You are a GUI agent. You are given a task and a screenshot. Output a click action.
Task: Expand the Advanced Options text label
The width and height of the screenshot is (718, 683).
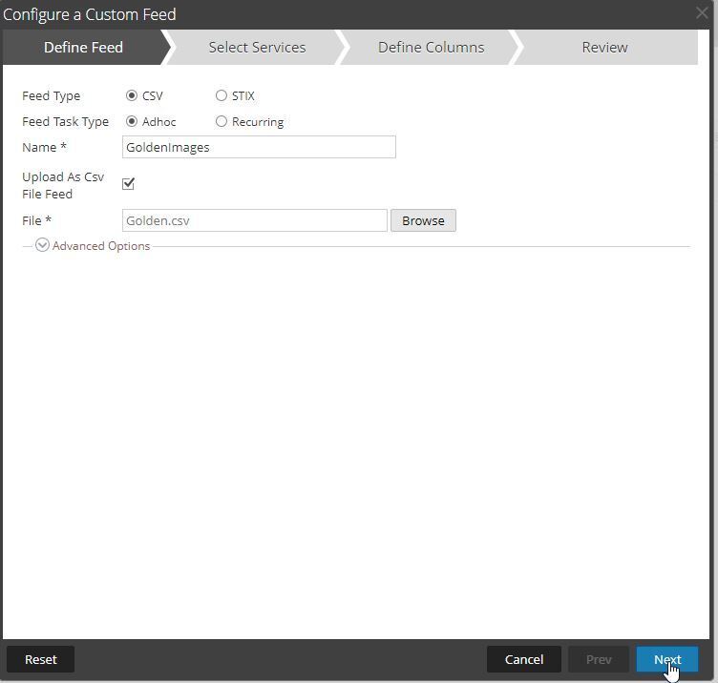pyautogui.click(x=101, y=246)
